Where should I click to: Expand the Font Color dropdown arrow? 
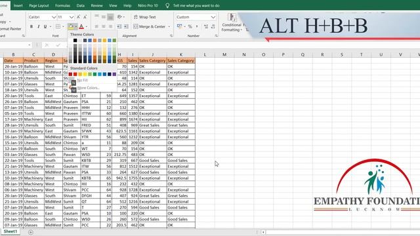[x=86, y=26]
